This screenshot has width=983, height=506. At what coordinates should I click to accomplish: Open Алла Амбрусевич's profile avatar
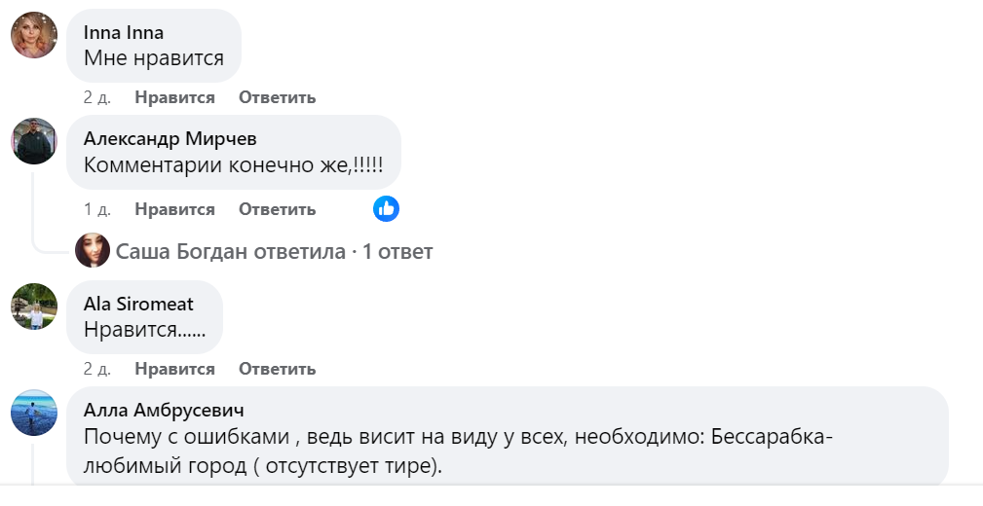[33, 413]
